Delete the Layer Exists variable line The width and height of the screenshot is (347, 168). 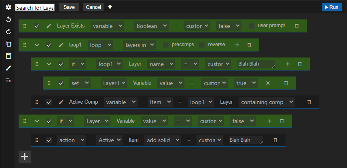click(297, 26)
